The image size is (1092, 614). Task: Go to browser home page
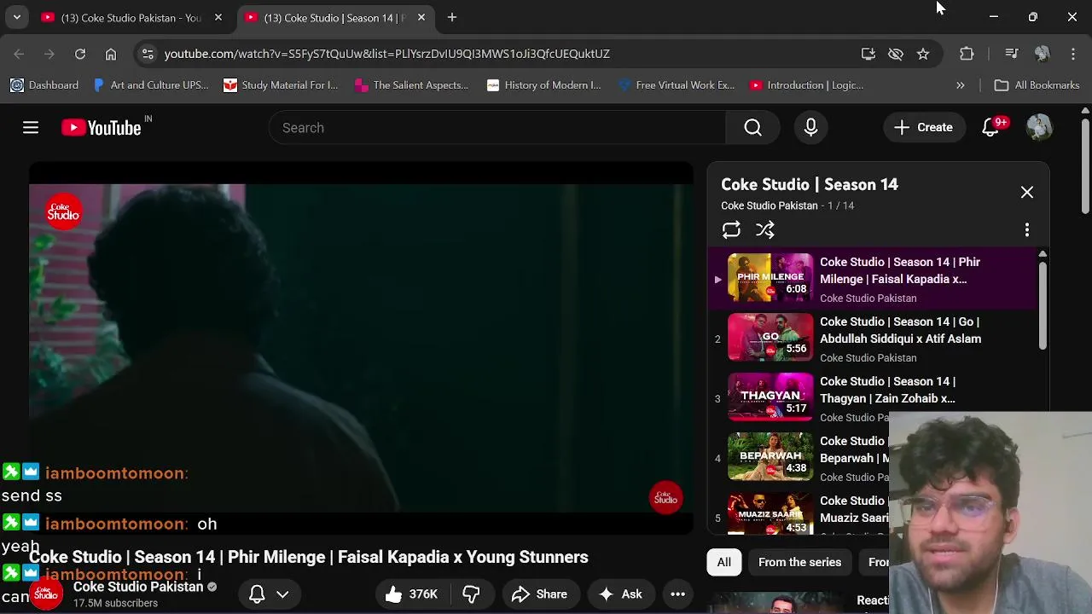click(x=111, y=54)
